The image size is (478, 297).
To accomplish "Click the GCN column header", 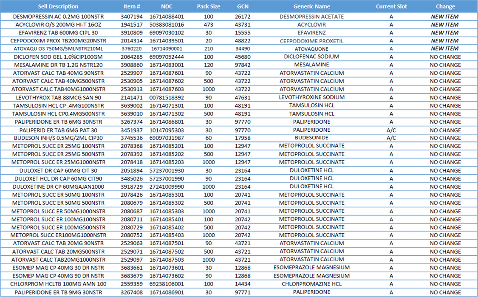I will 243,6.
